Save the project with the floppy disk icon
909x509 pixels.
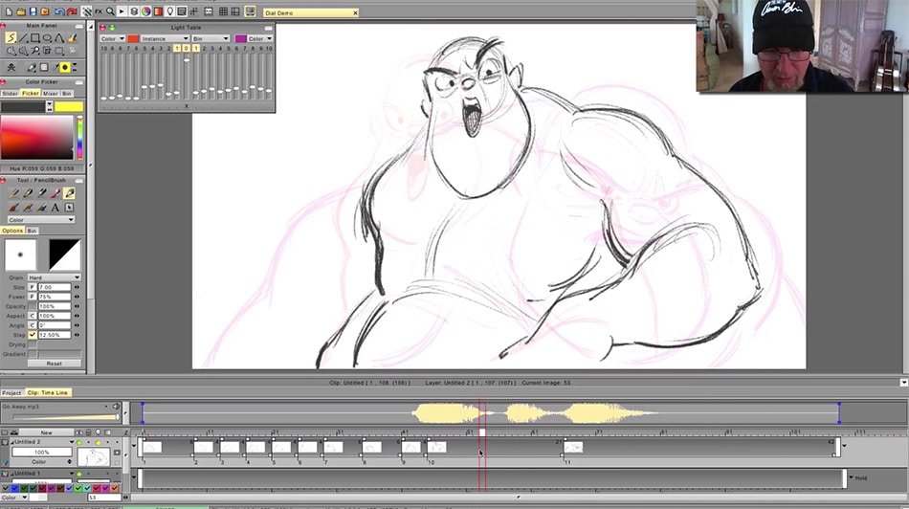(33, 11)
